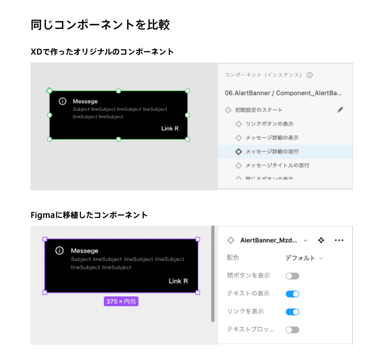
Task: Select the メッセージタイトルの改行 state
Action: pyautogui.click(x=277, y=165)
